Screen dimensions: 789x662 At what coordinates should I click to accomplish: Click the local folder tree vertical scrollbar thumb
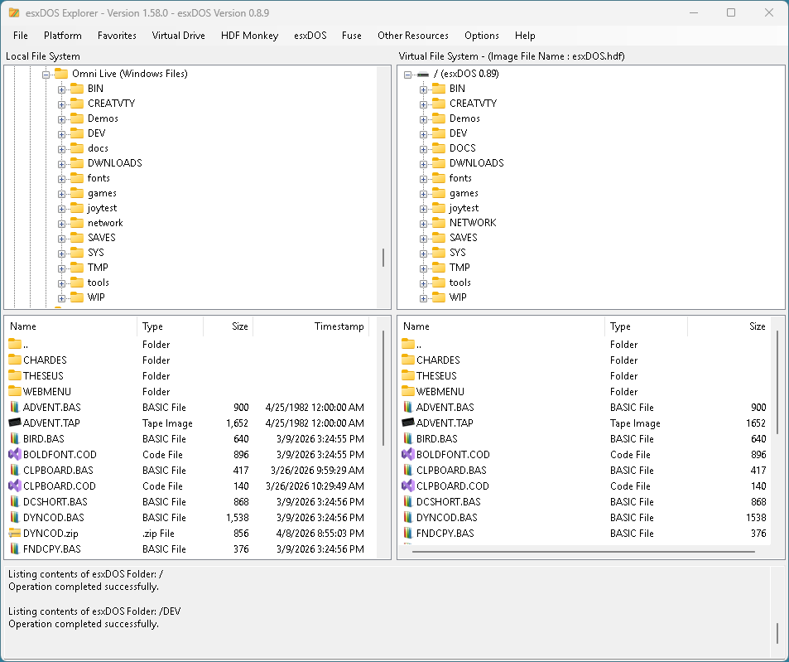pos(383,258)
